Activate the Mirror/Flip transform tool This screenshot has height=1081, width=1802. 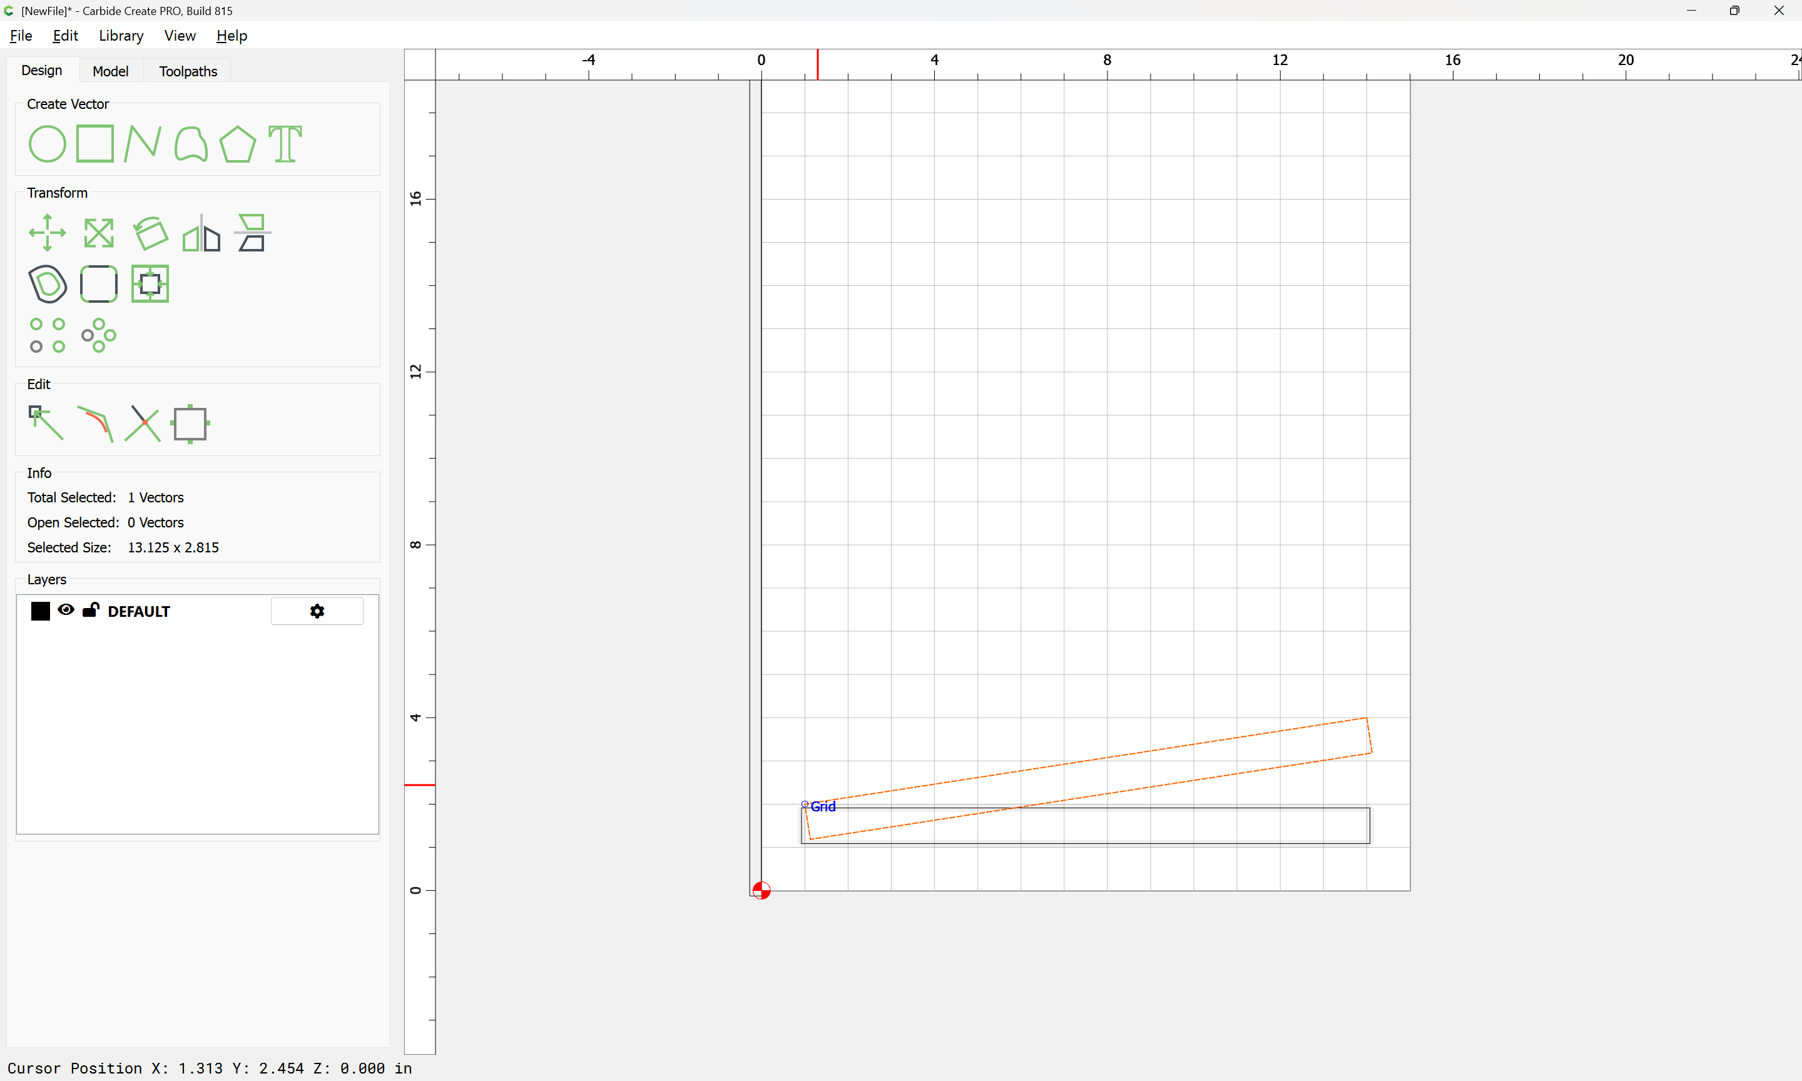(x=201, y=233)
